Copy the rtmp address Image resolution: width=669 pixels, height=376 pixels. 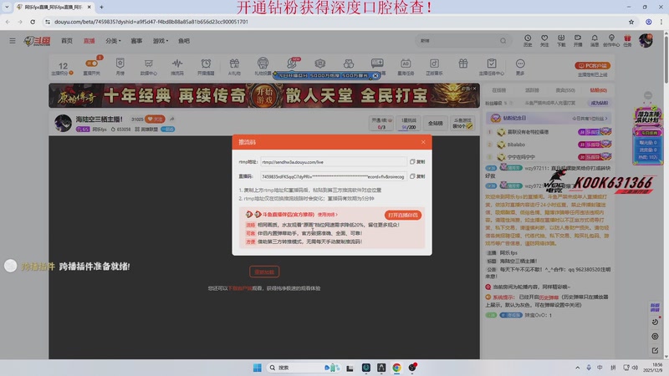(x=417, y=161)
